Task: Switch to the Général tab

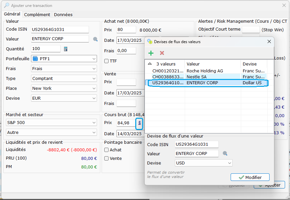Action: (12, 14)
